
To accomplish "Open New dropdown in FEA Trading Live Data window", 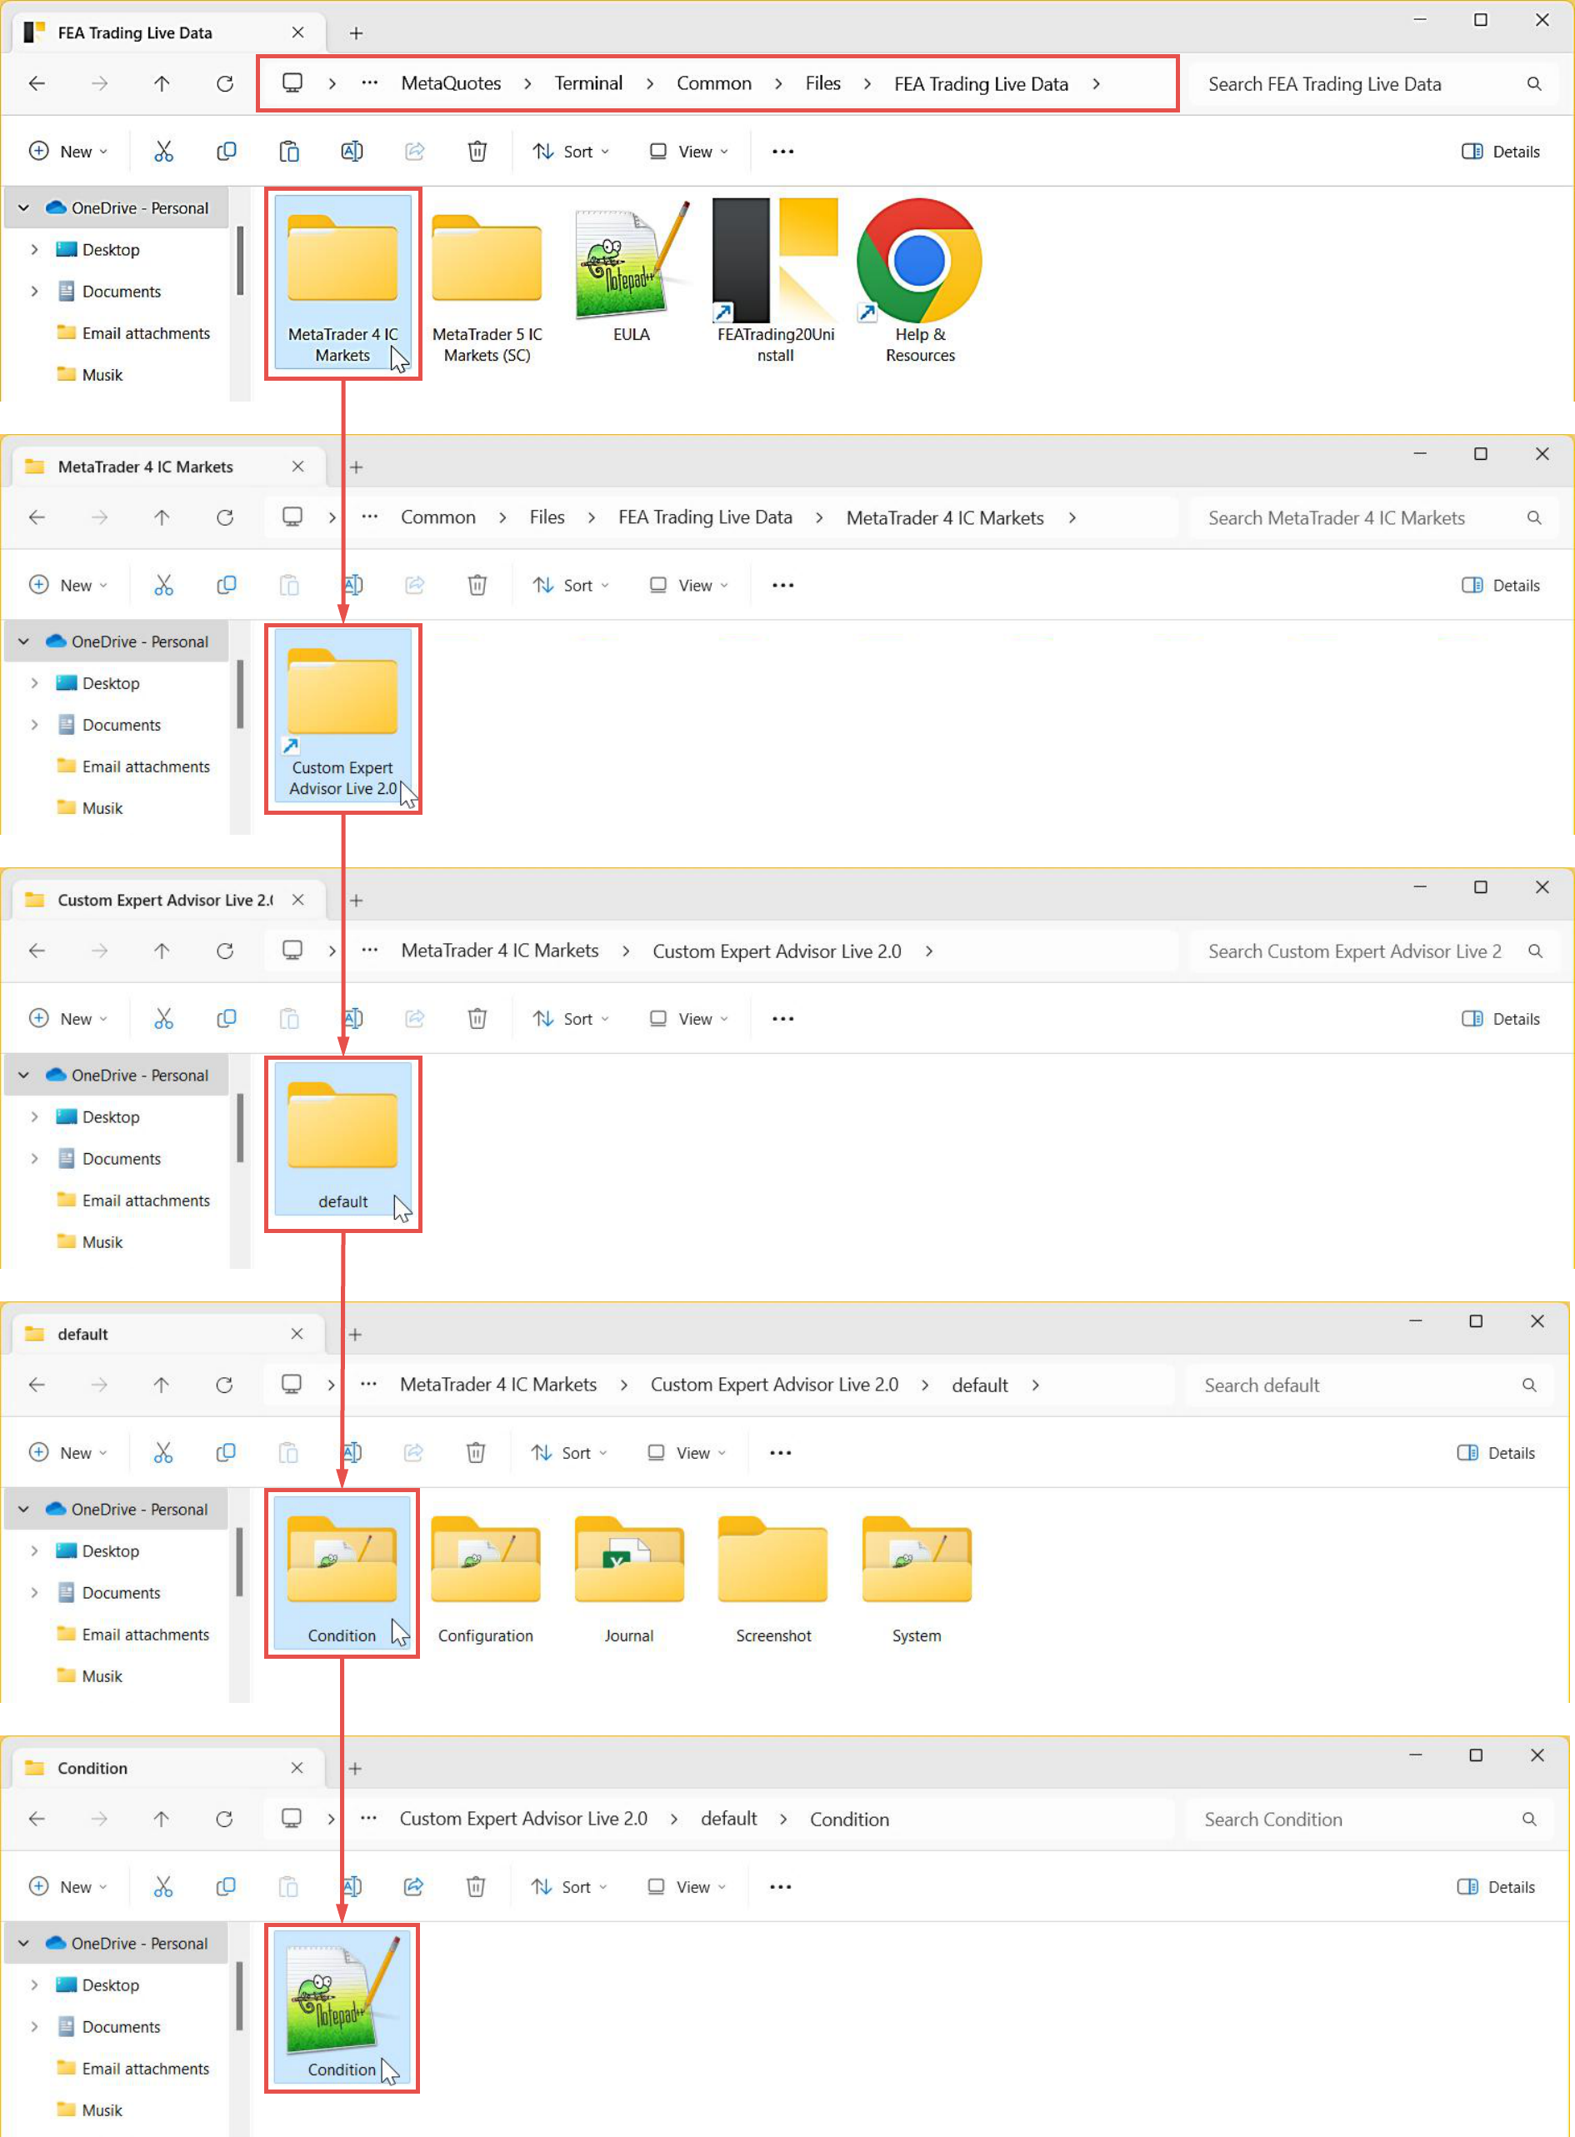I will (68, 152).
